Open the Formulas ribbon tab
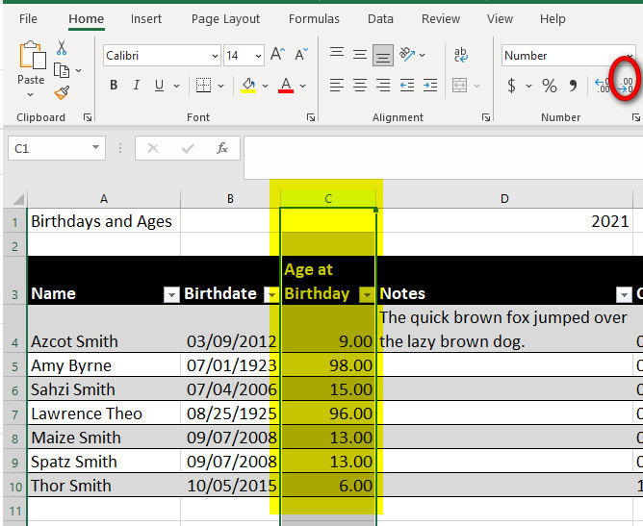Viewport: 643px width, 526px height. tap(314, 18)
